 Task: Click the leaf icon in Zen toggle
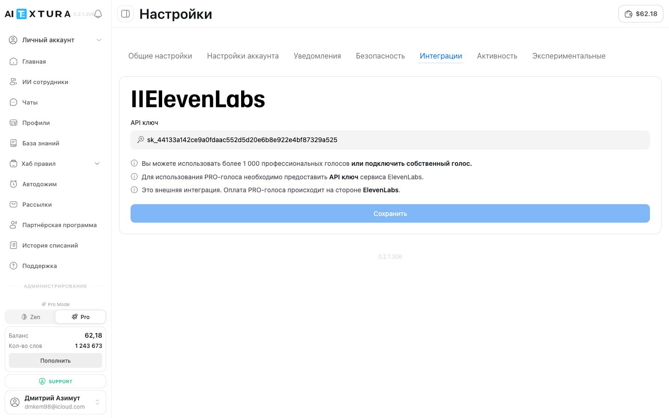24,317
